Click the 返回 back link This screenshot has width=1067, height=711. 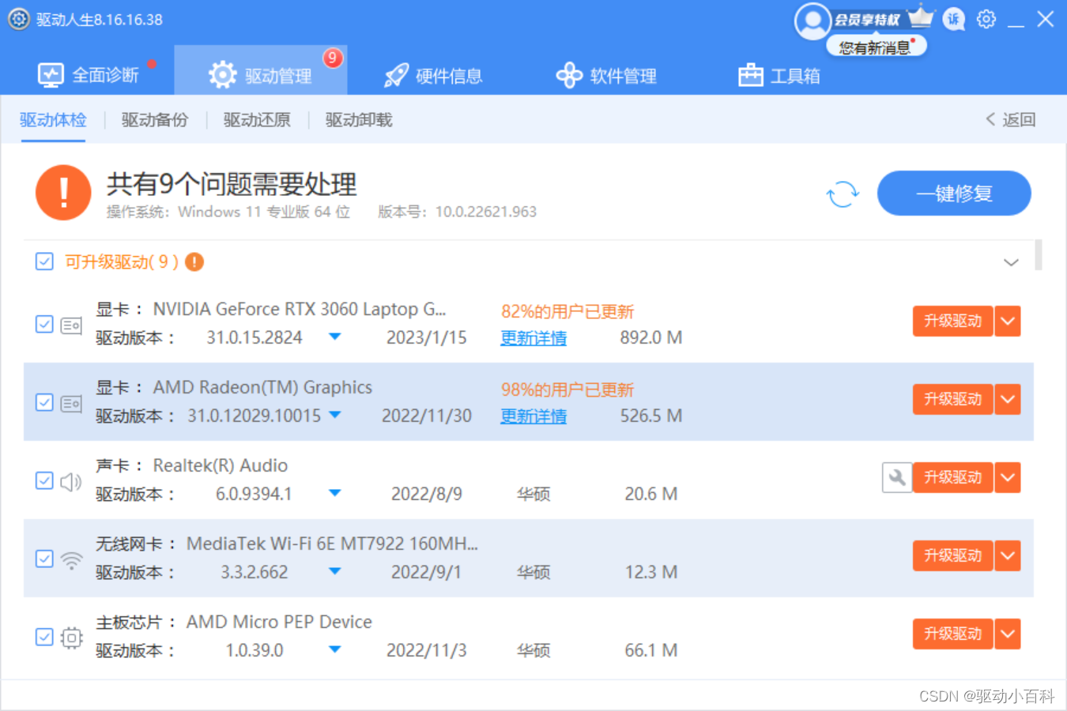[x=1011, y=119]
